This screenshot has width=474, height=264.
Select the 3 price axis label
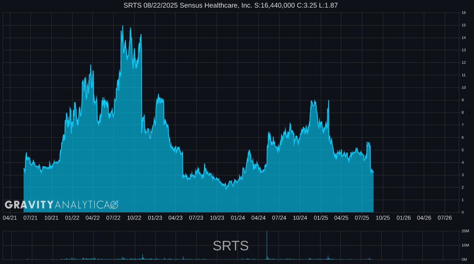[x=463, y=175]
